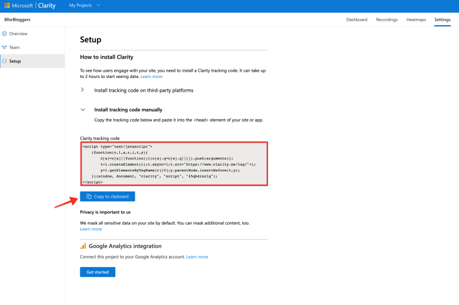This screenshot has width=459, height=305.
Task: Click the Setup curly braces icon
Action: pyautogui.click(x=5, y=61)
